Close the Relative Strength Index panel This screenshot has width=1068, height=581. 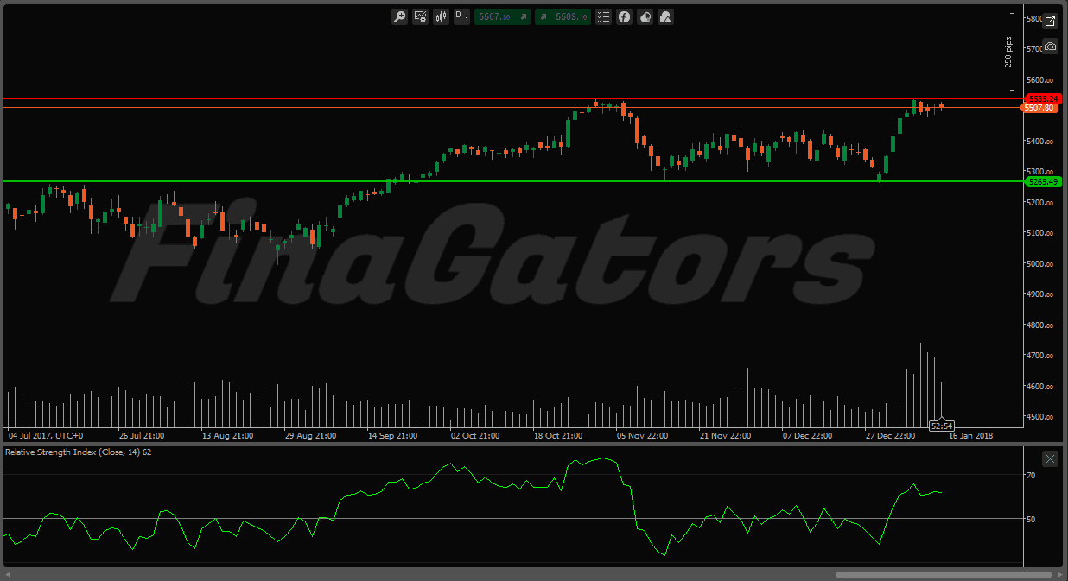click(x=1050, y=458)
